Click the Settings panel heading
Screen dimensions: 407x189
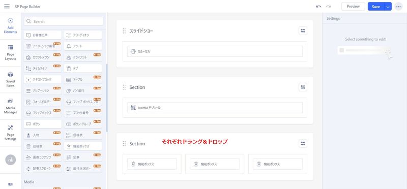(333, 18)
